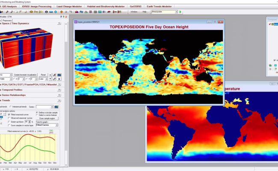This screenshot has width=278, height=171.
Task: Open the Trend to graph Fitted Curves dropdown
Action: pos(56,125)
